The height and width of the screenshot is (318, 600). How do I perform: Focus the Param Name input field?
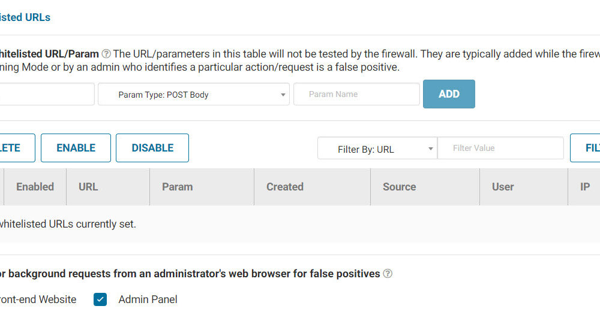pos(356,94)
